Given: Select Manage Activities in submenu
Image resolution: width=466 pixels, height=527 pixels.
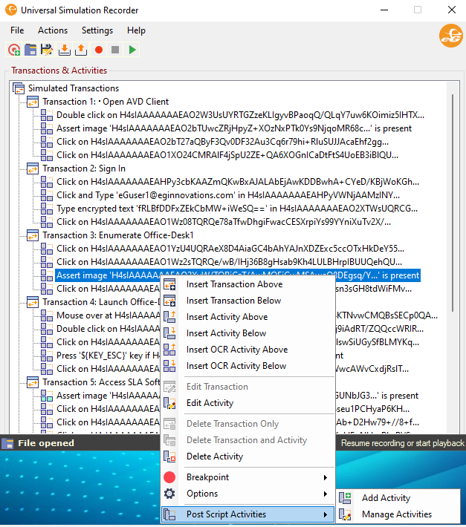Looking at the screenshot, I should (x=396, y=514).
